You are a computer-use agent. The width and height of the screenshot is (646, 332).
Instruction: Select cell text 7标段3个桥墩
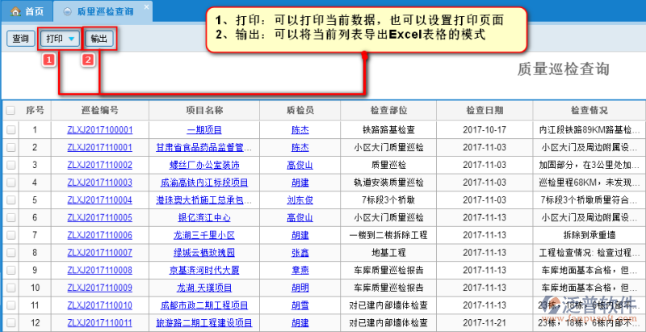[388, 200]
